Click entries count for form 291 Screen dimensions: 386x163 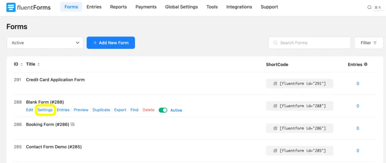click(x=358, y=84)
